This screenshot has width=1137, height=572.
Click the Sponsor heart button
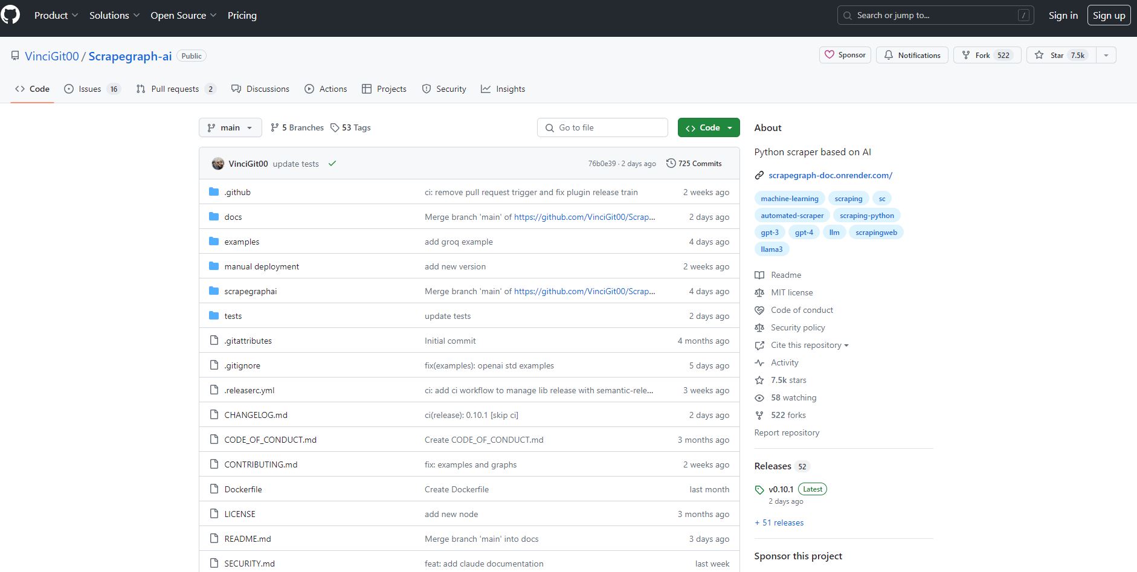845,55
